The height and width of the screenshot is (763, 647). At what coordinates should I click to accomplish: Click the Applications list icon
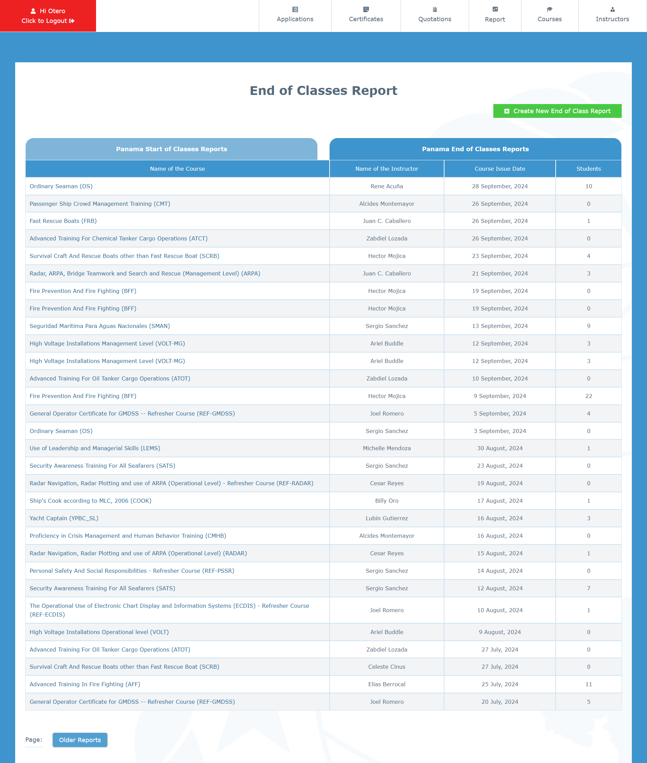tap(295, 9)
